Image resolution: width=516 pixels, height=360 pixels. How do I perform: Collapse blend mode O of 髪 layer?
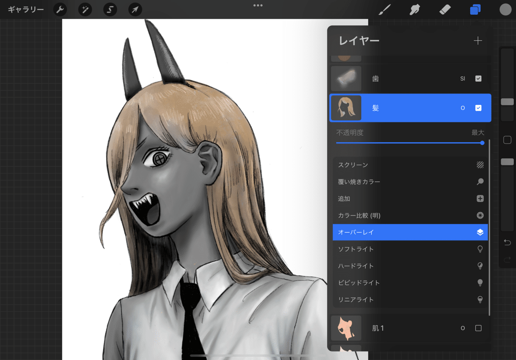[x=463, y=108]
